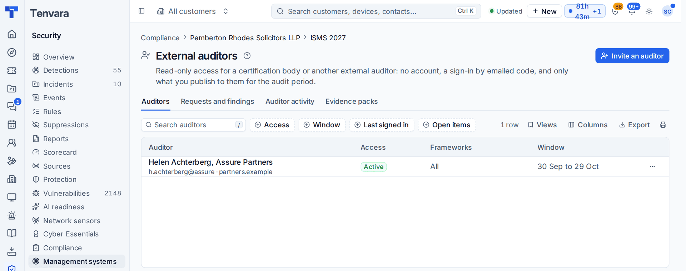Toggle light/dark theme sun icon
This screenshot has height=271, width=686.
[649, 11]
